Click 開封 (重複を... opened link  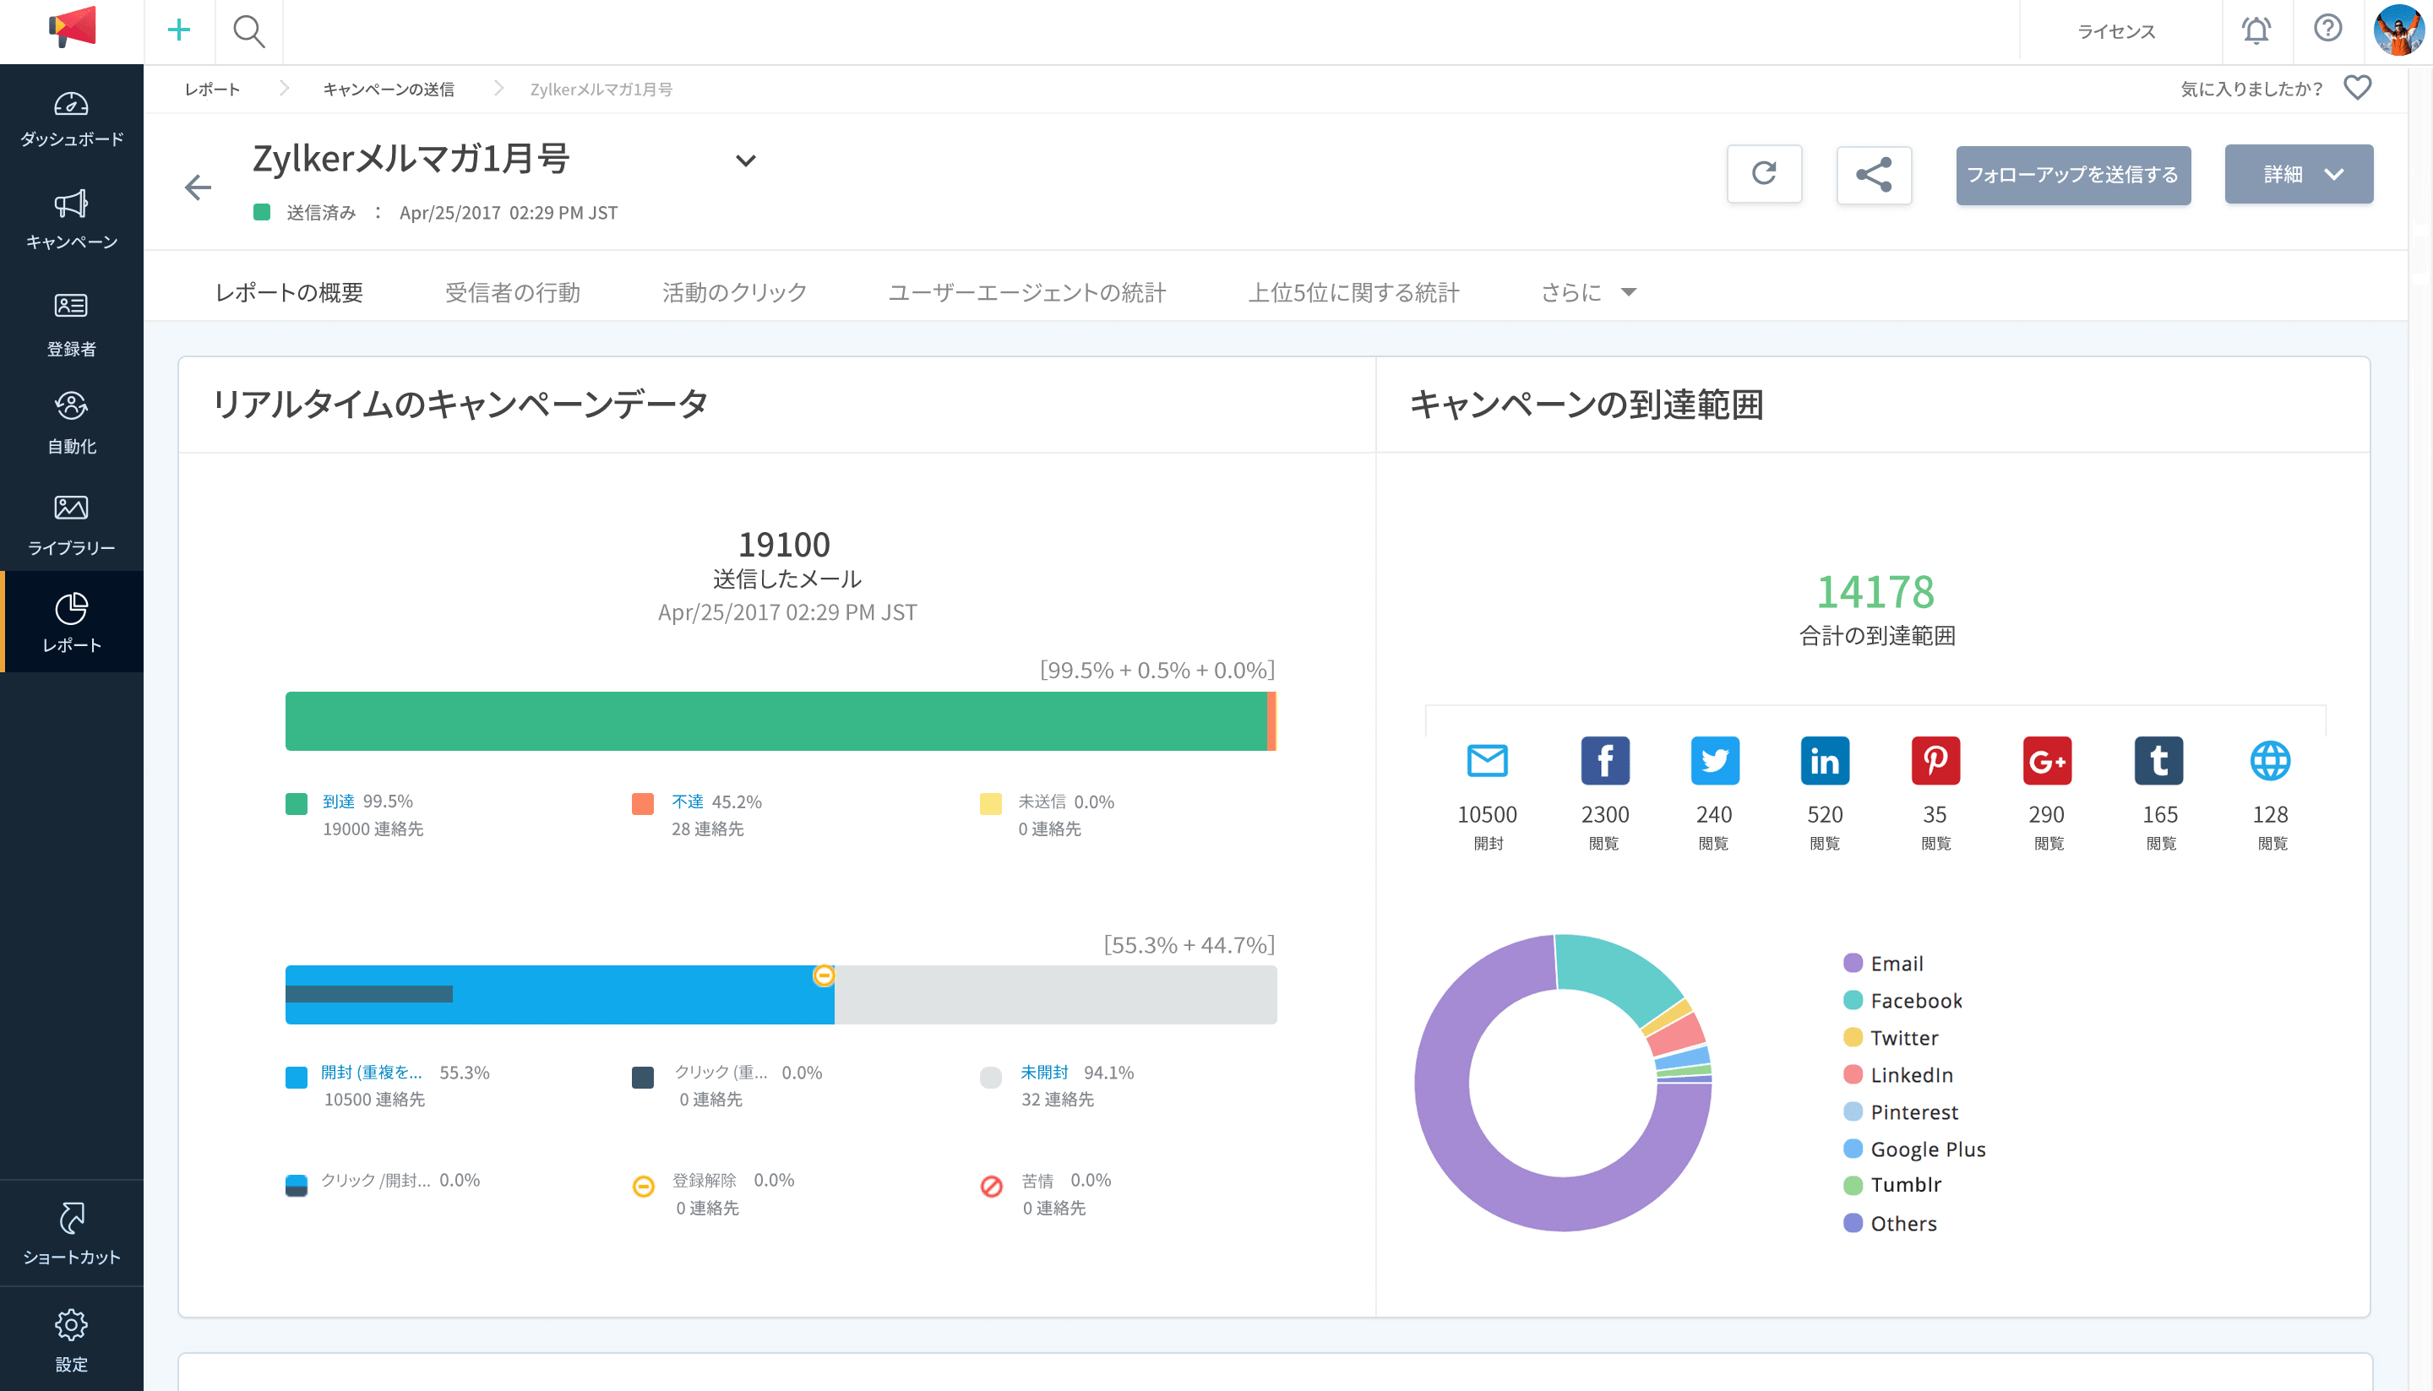click(372, 1072)
